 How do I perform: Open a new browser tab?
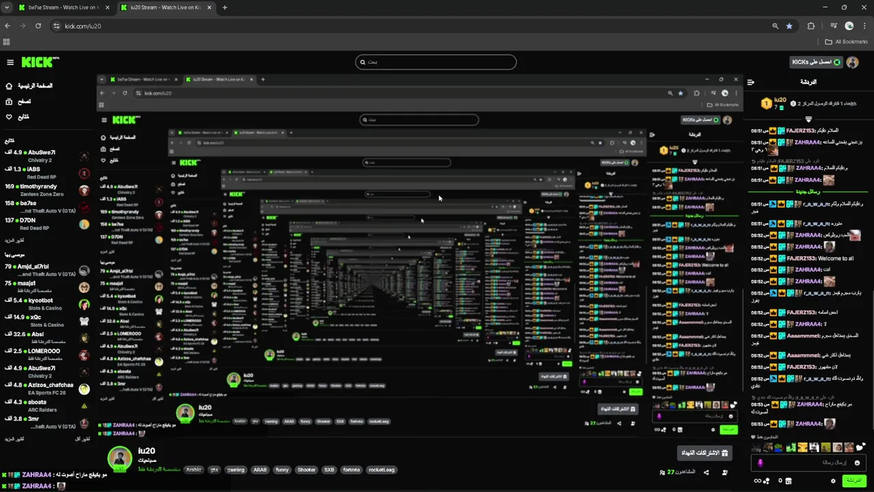coord(225,8)
